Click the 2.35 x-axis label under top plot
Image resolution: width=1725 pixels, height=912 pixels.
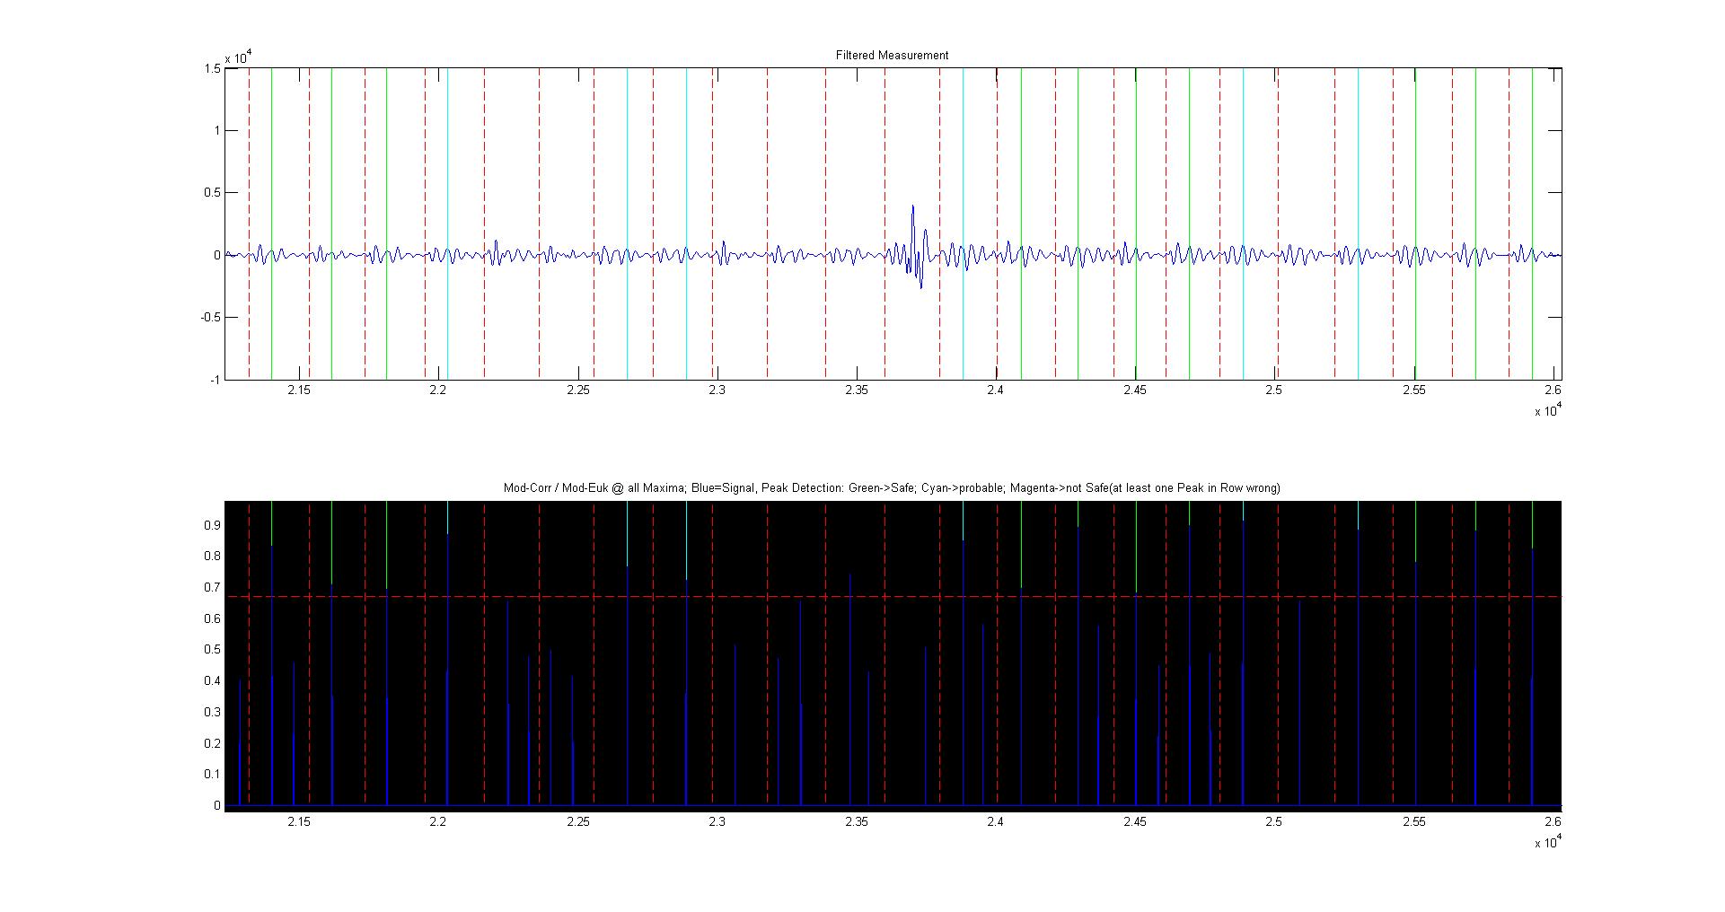click(857, 390)
